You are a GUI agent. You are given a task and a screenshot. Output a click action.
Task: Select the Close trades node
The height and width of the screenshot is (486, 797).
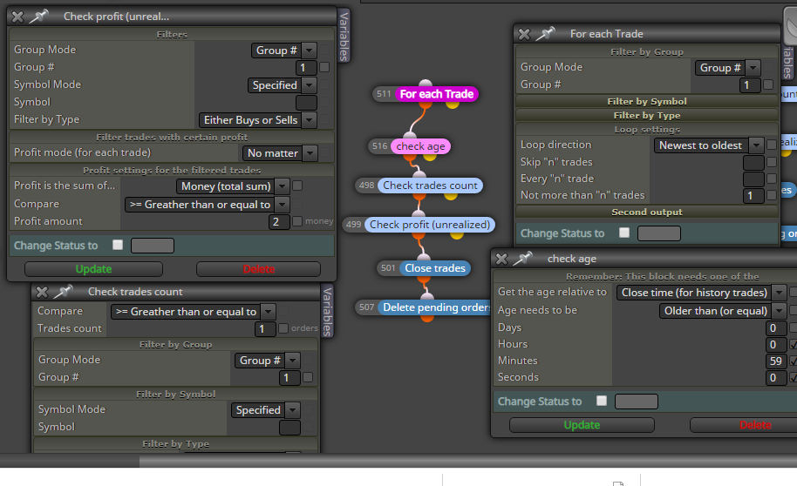[x=434, y=268]
